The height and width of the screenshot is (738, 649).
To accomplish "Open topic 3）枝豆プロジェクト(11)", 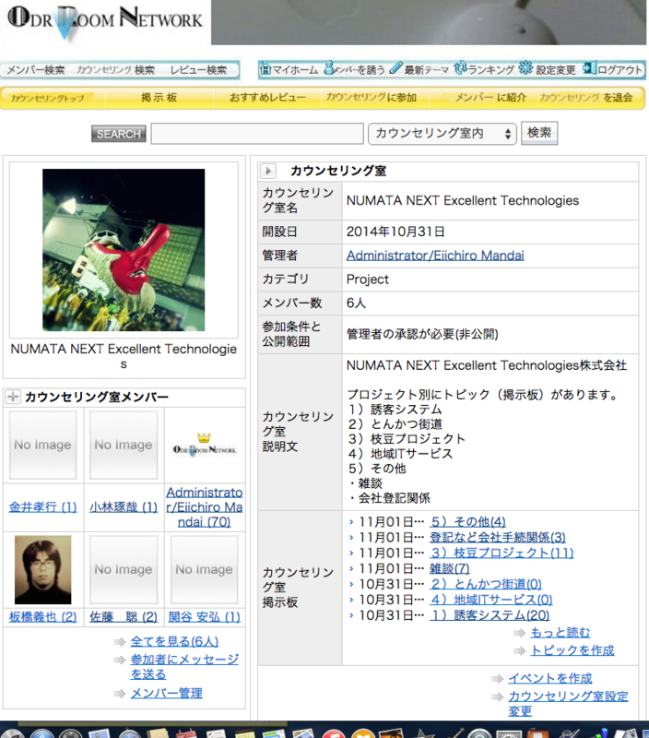I will click(x=501, y=553).
